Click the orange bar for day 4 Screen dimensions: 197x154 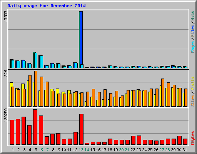coord(30,91)
